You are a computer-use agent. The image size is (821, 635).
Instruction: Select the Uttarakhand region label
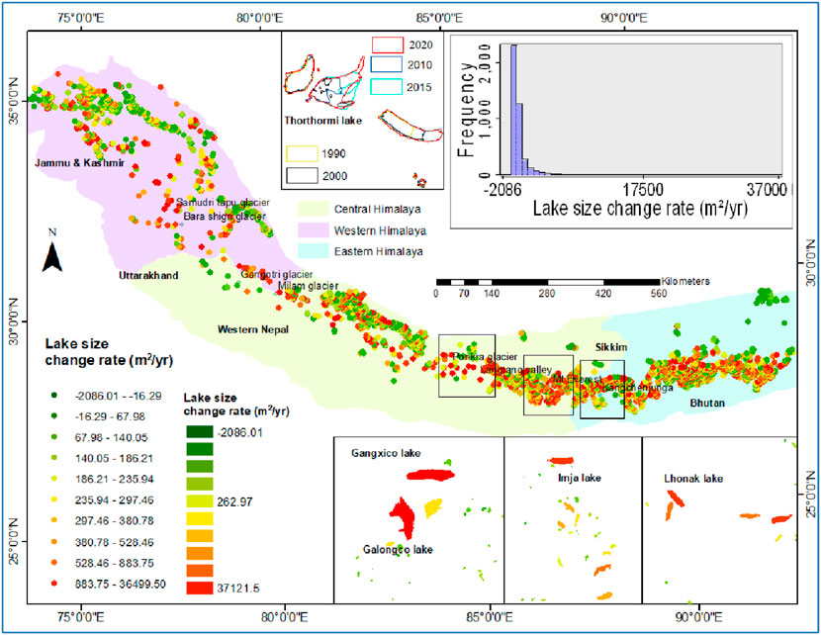(x=148, y=275)
